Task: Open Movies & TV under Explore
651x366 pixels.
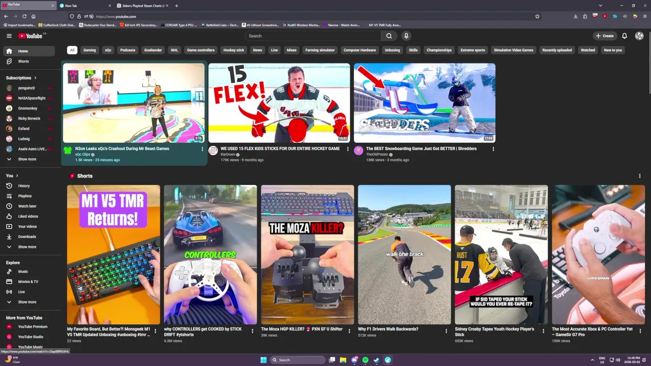Action: click(28, 282)
